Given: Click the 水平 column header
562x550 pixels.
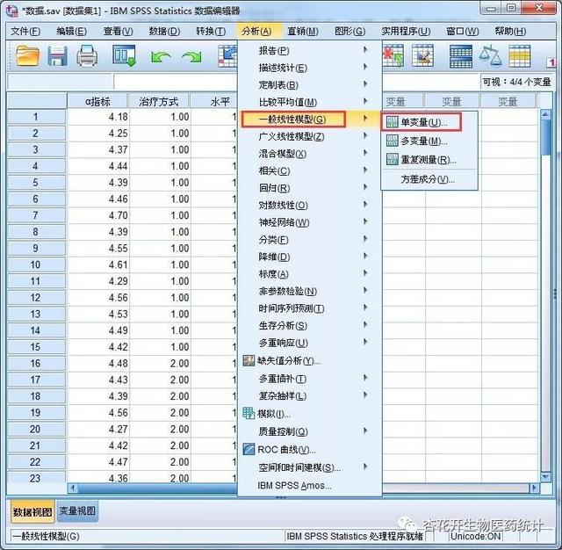Looking at the screenshot, I should [214, 101].
